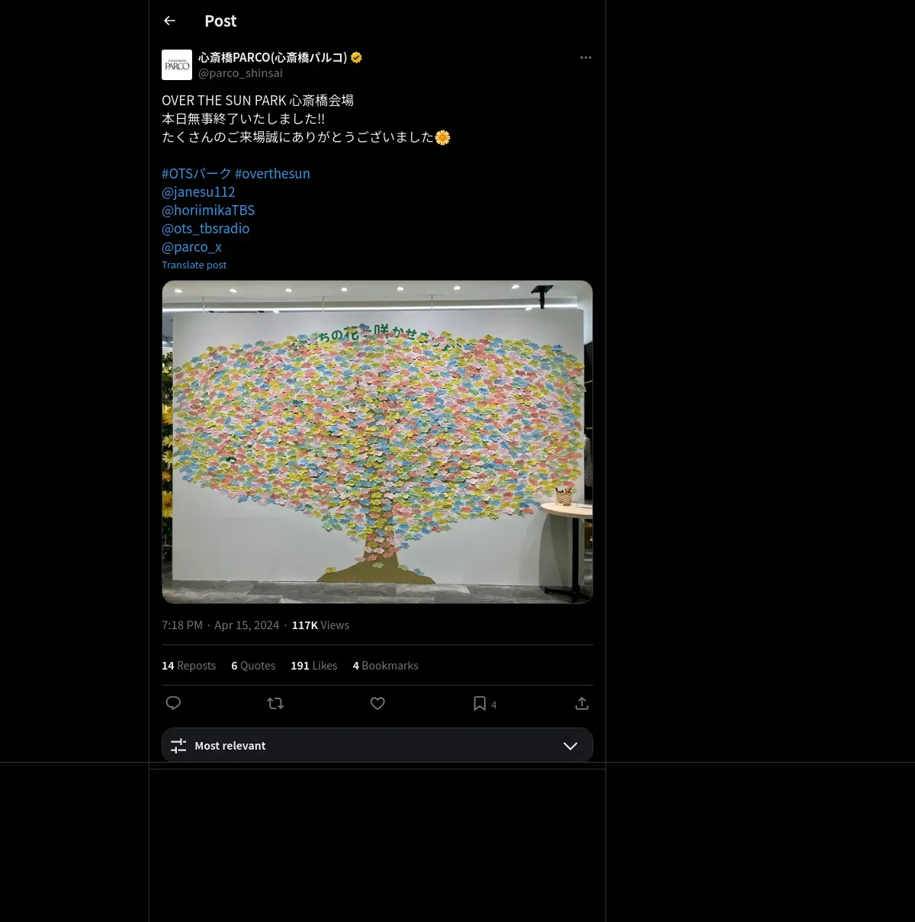Bookmark the post with the bookmark icon
The image size is (915, 922).
pos(480,703)
